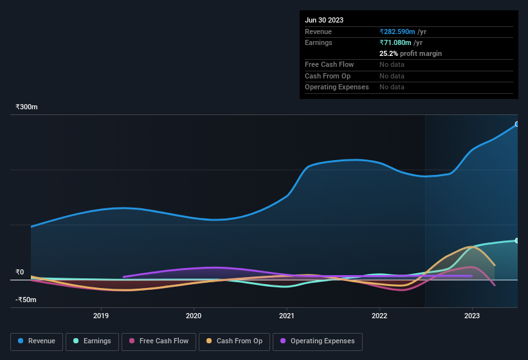This screenshot has width=528, height=360.
Task: Click the Free Cash Flow row in the tooltip
Action: tap(409, 64)
